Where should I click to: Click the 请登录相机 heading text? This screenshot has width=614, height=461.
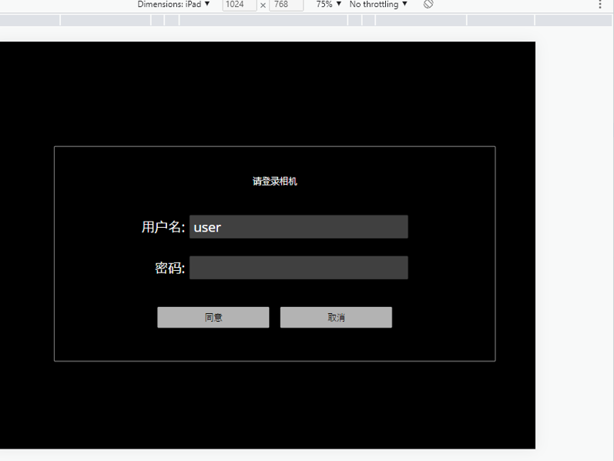[x=275, y=181]
